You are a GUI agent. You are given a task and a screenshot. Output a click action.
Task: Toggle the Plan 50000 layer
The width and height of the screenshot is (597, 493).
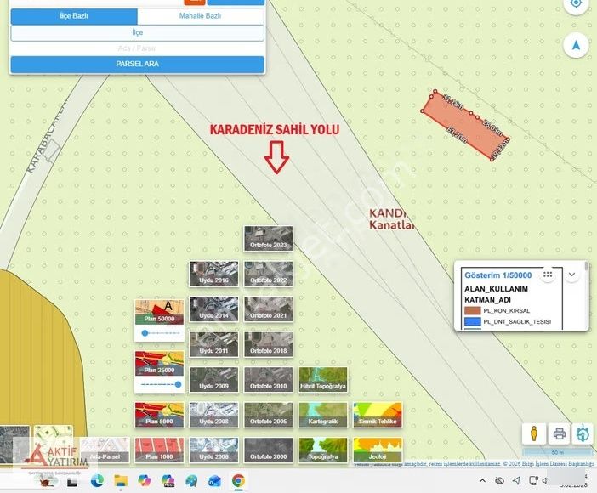click(x=160, y=312)
